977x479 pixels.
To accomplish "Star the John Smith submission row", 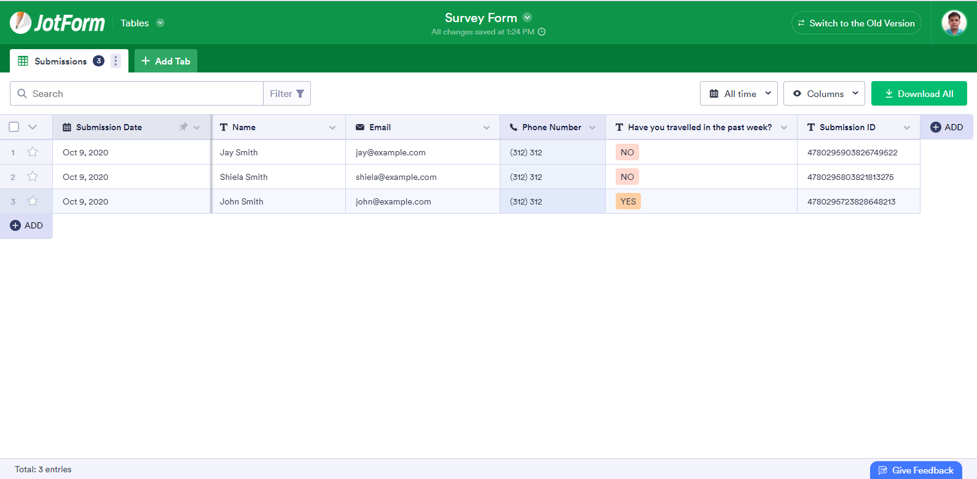I will coord(33,201).
